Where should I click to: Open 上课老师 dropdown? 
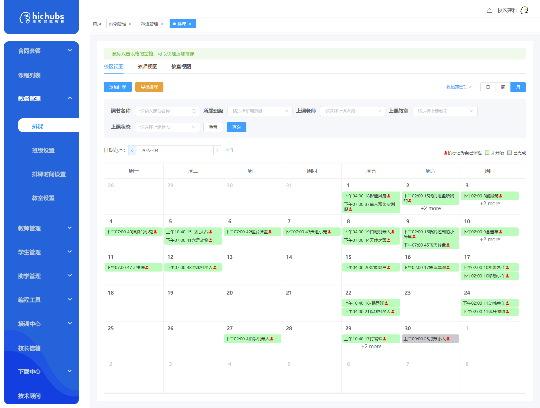coord(352,111)
